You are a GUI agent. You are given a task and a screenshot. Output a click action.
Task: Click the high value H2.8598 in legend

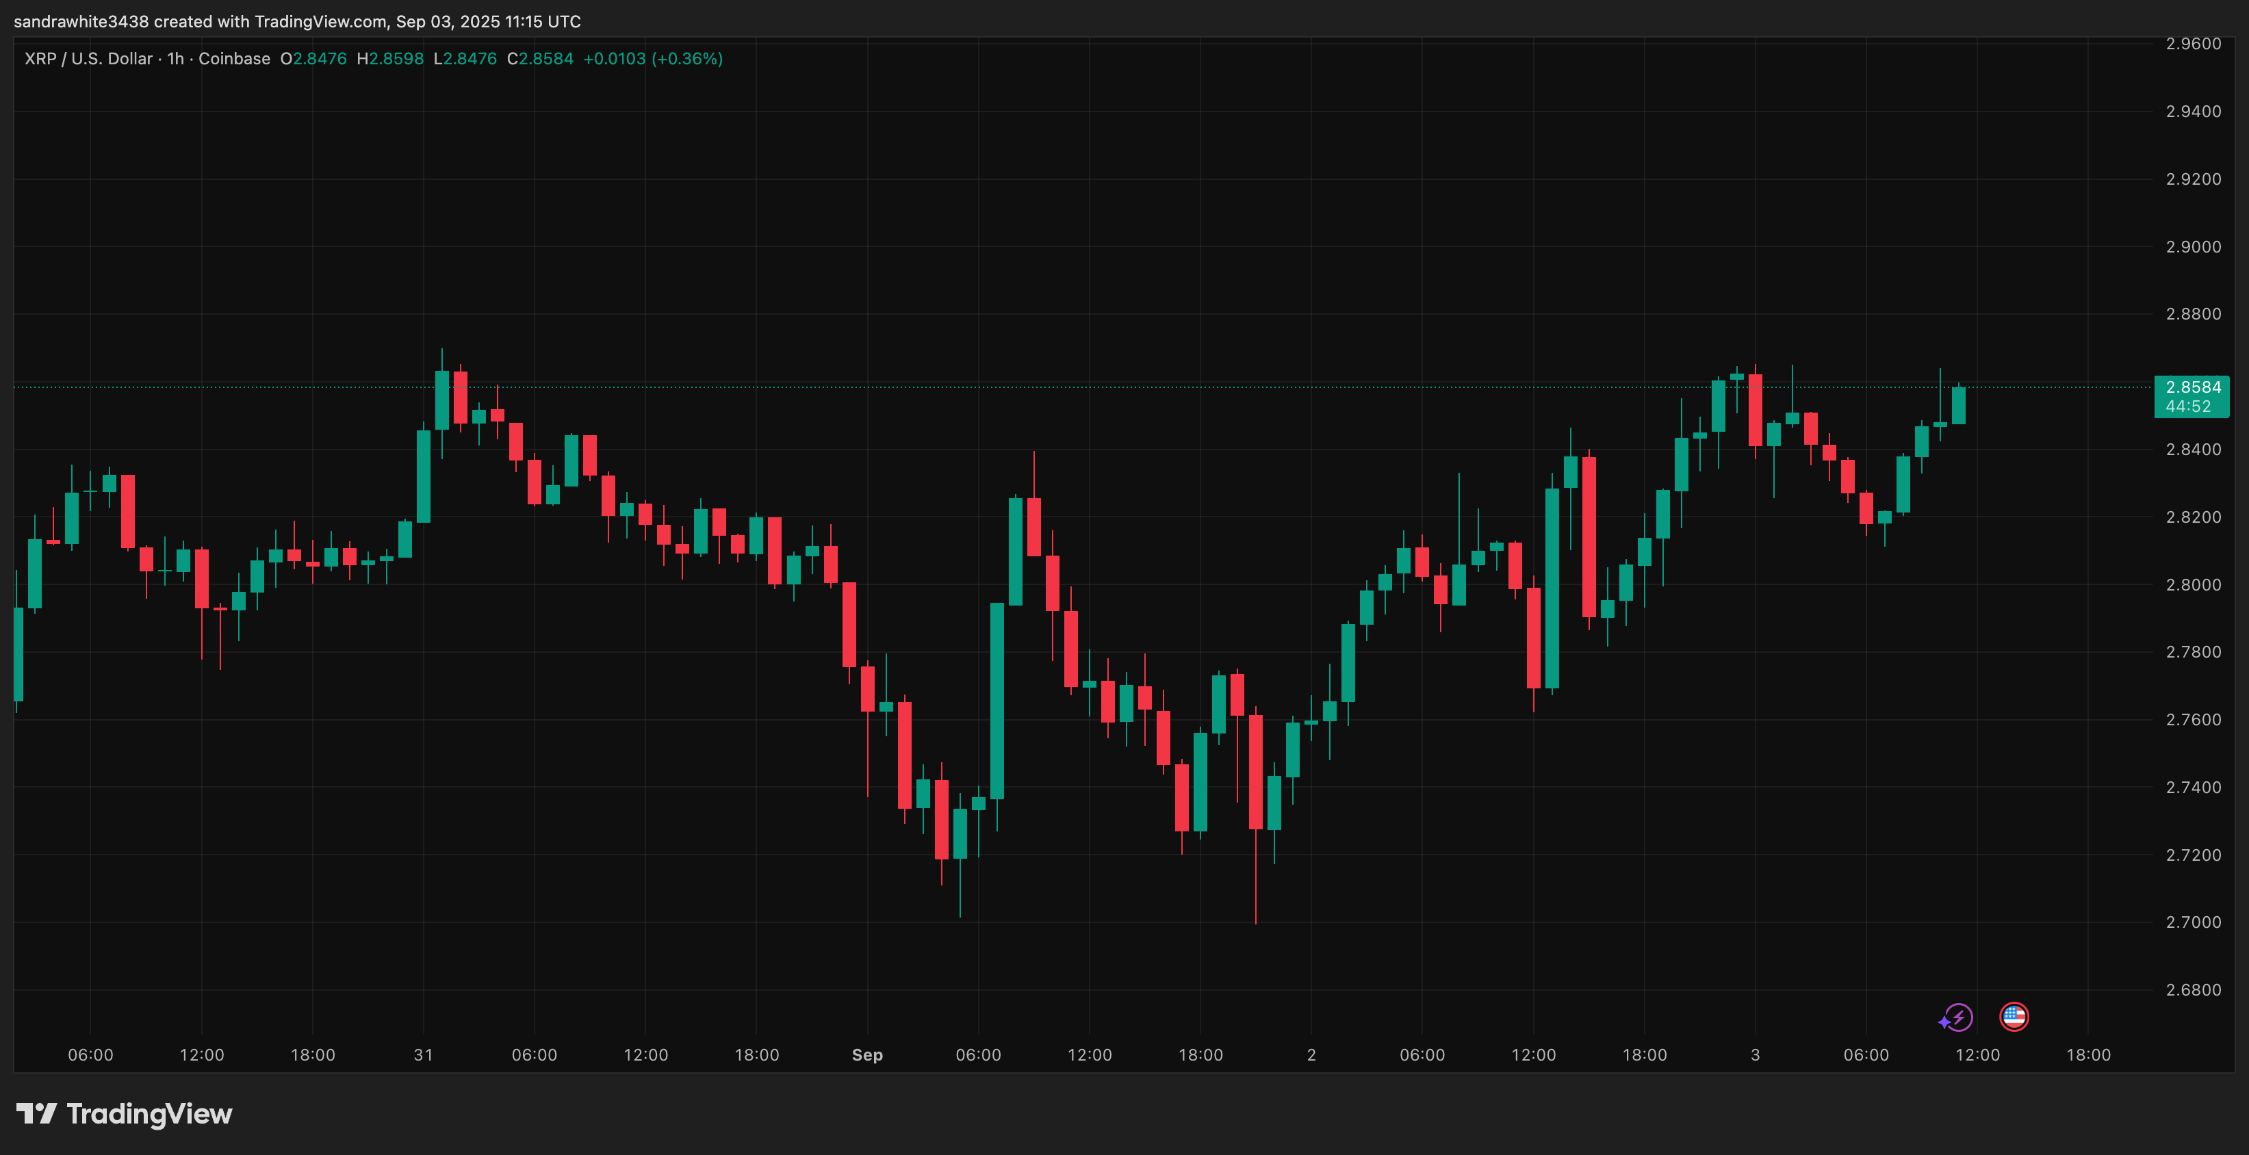click(390, 58)
